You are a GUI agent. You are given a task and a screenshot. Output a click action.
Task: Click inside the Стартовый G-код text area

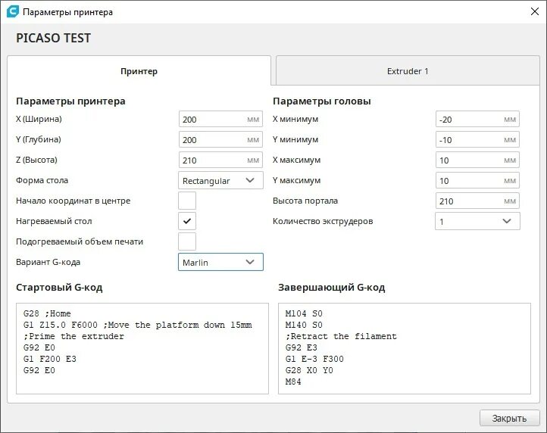coord(142,348)
